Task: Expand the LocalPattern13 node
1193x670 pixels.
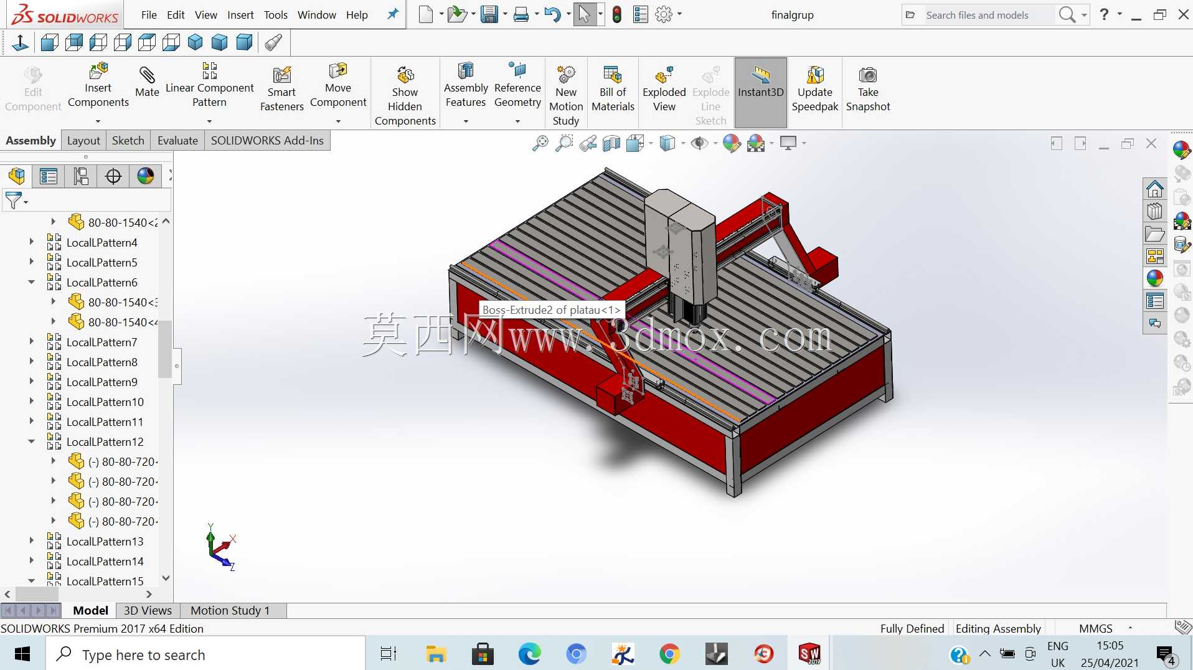Action: click(x=31, y=540)
